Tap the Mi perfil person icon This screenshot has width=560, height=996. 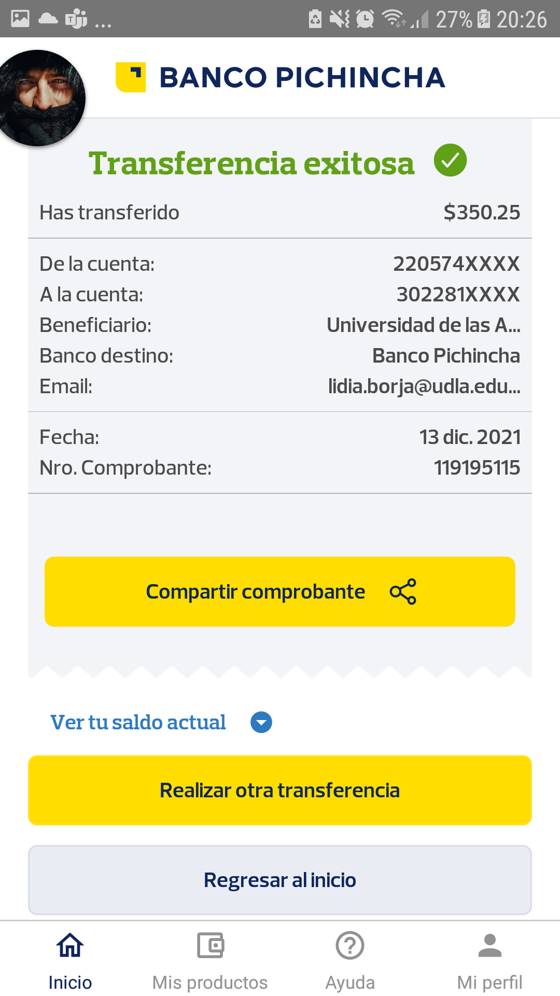click(x=490, y=945)
